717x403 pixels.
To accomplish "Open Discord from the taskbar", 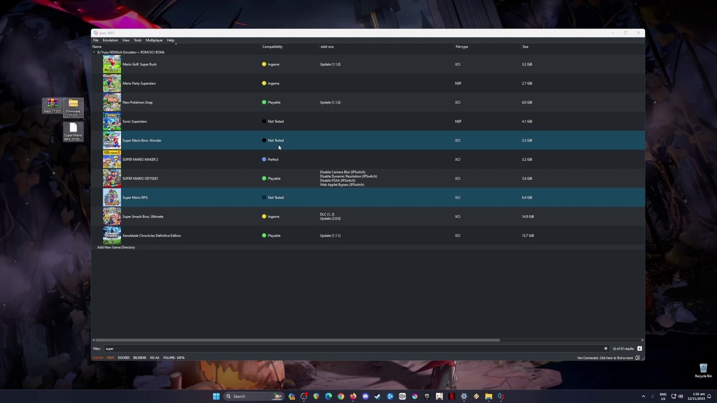I will [365, 396].
